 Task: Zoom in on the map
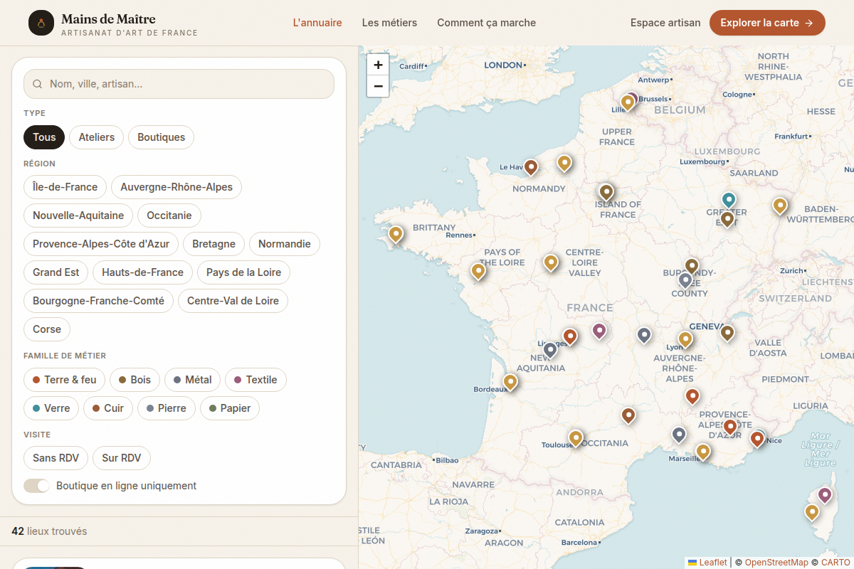pyautogui.click(x=378, y=65)
